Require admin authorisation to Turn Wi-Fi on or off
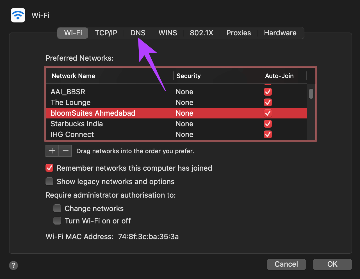 57,221
